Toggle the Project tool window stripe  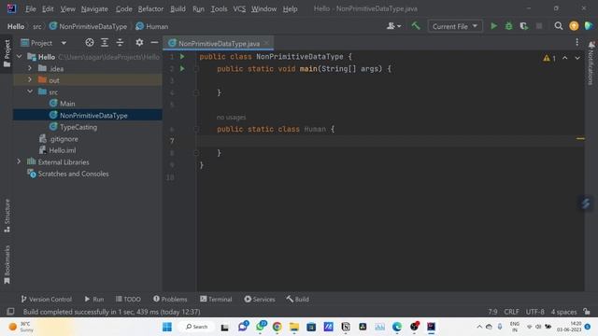[7, 53]
